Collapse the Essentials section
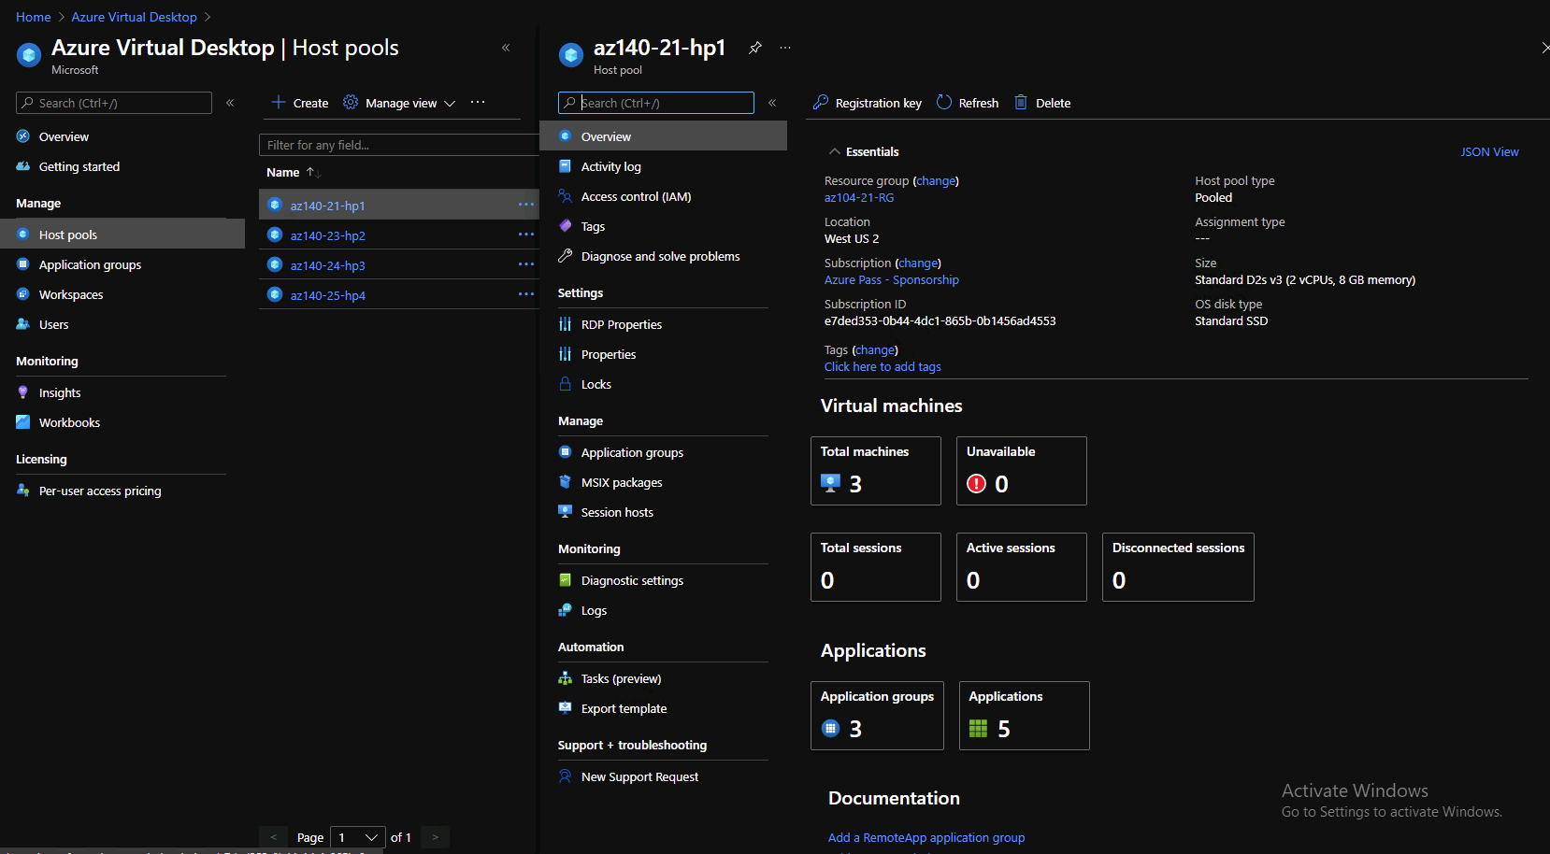 coord(836,151)
